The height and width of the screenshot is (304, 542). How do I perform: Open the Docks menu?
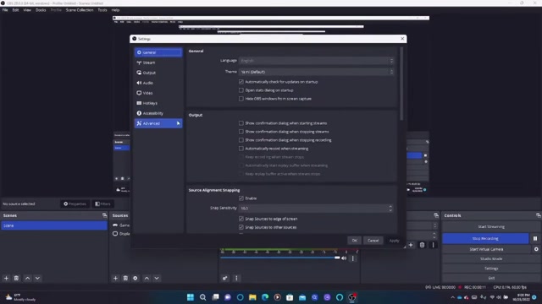pos(41,10)
